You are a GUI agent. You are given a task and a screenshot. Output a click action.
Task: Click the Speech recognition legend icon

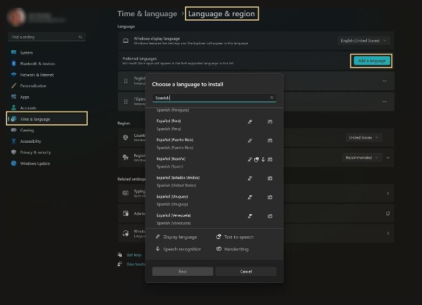pos(158,249)
